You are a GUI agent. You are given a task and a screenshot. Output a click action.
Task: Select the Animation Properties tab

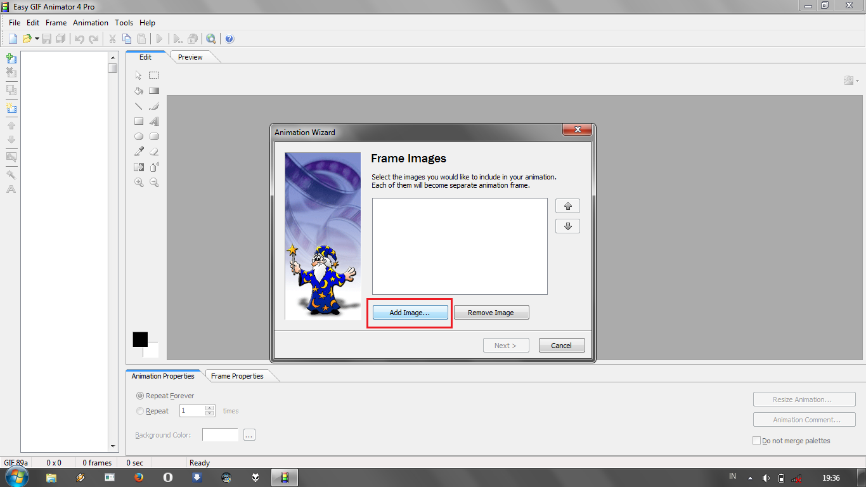(x=163, y=376)
